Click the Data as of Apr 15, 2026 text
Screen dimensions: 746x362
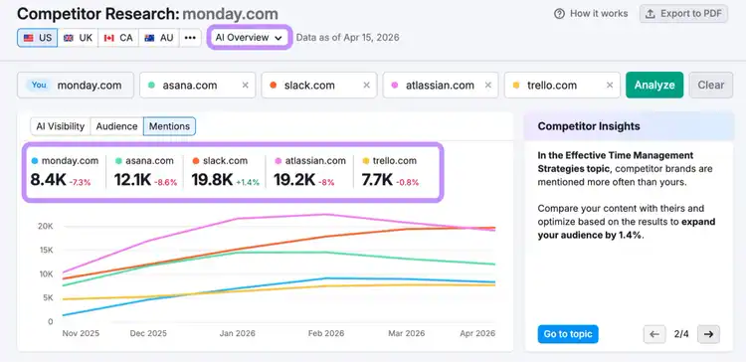(347, 38)
